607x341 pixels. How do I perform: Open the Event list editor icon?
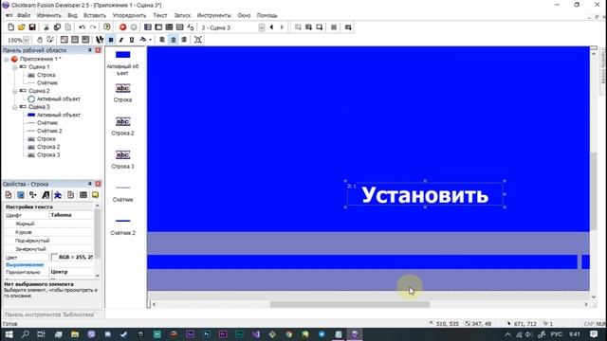179,27
